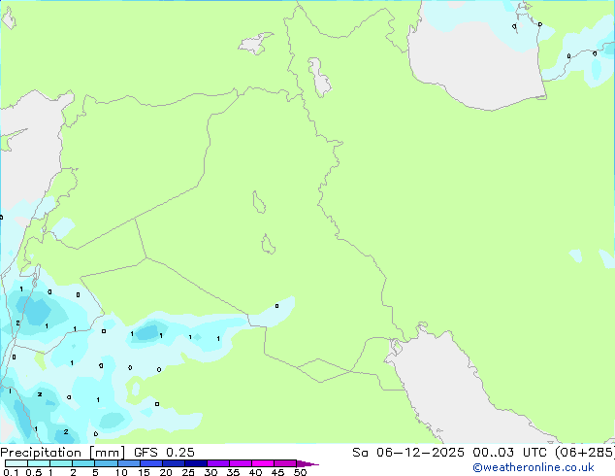Click the '30' legend scale label

(210, 472)
